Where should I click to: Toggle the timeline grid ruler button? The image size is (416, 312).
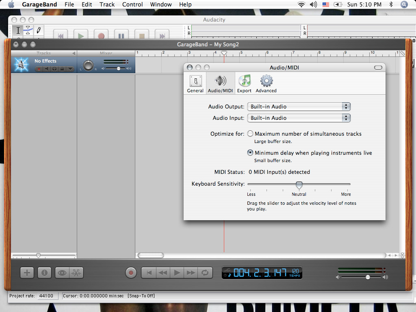(403, 53)
